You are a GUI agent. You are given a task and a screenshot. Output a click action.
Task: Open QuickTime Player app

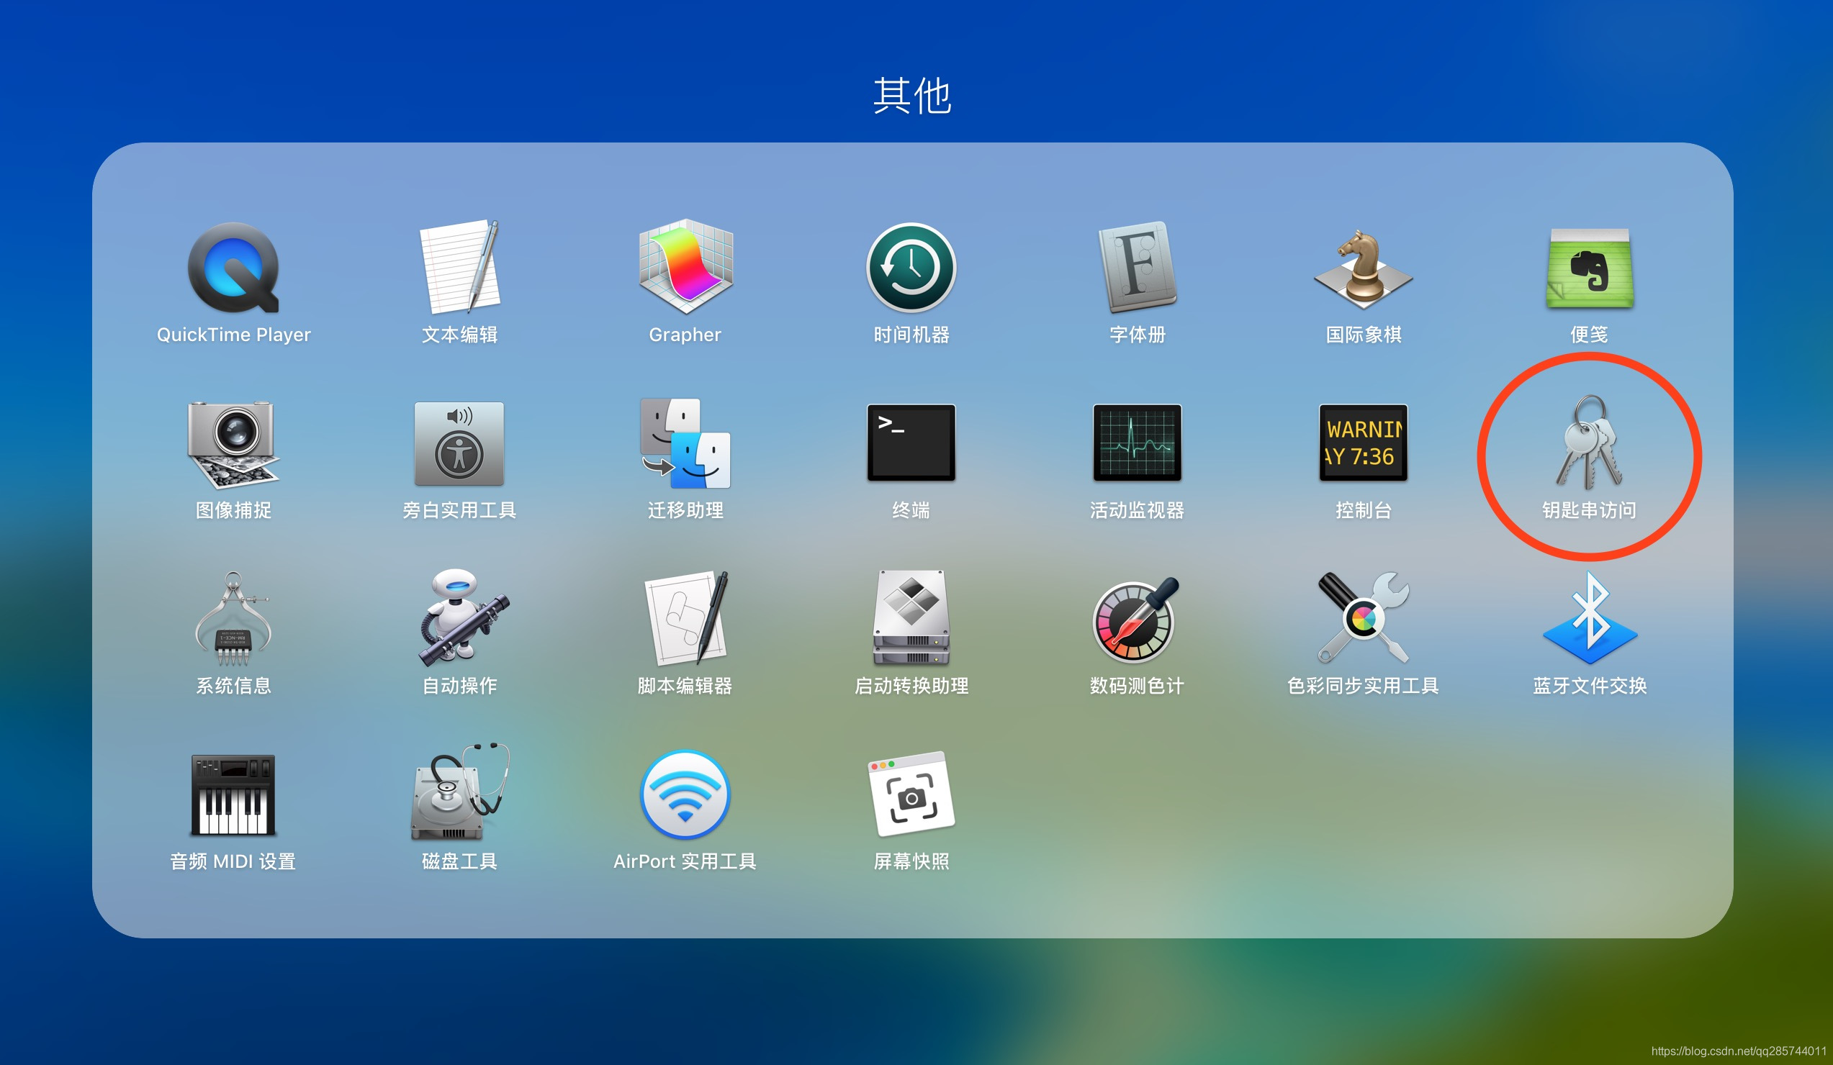click(233, 269)
